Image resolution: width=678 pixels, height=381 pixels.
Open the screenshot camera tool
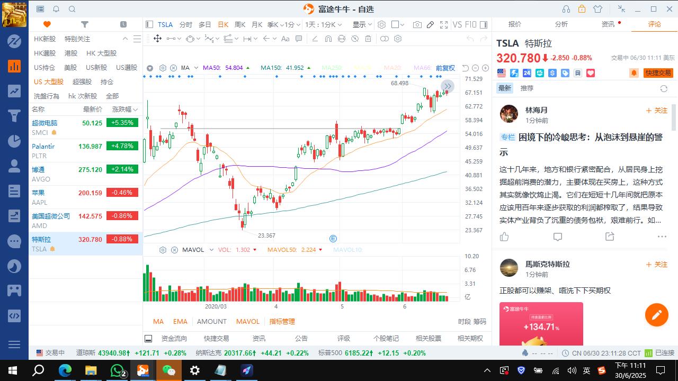coord(417,24)
